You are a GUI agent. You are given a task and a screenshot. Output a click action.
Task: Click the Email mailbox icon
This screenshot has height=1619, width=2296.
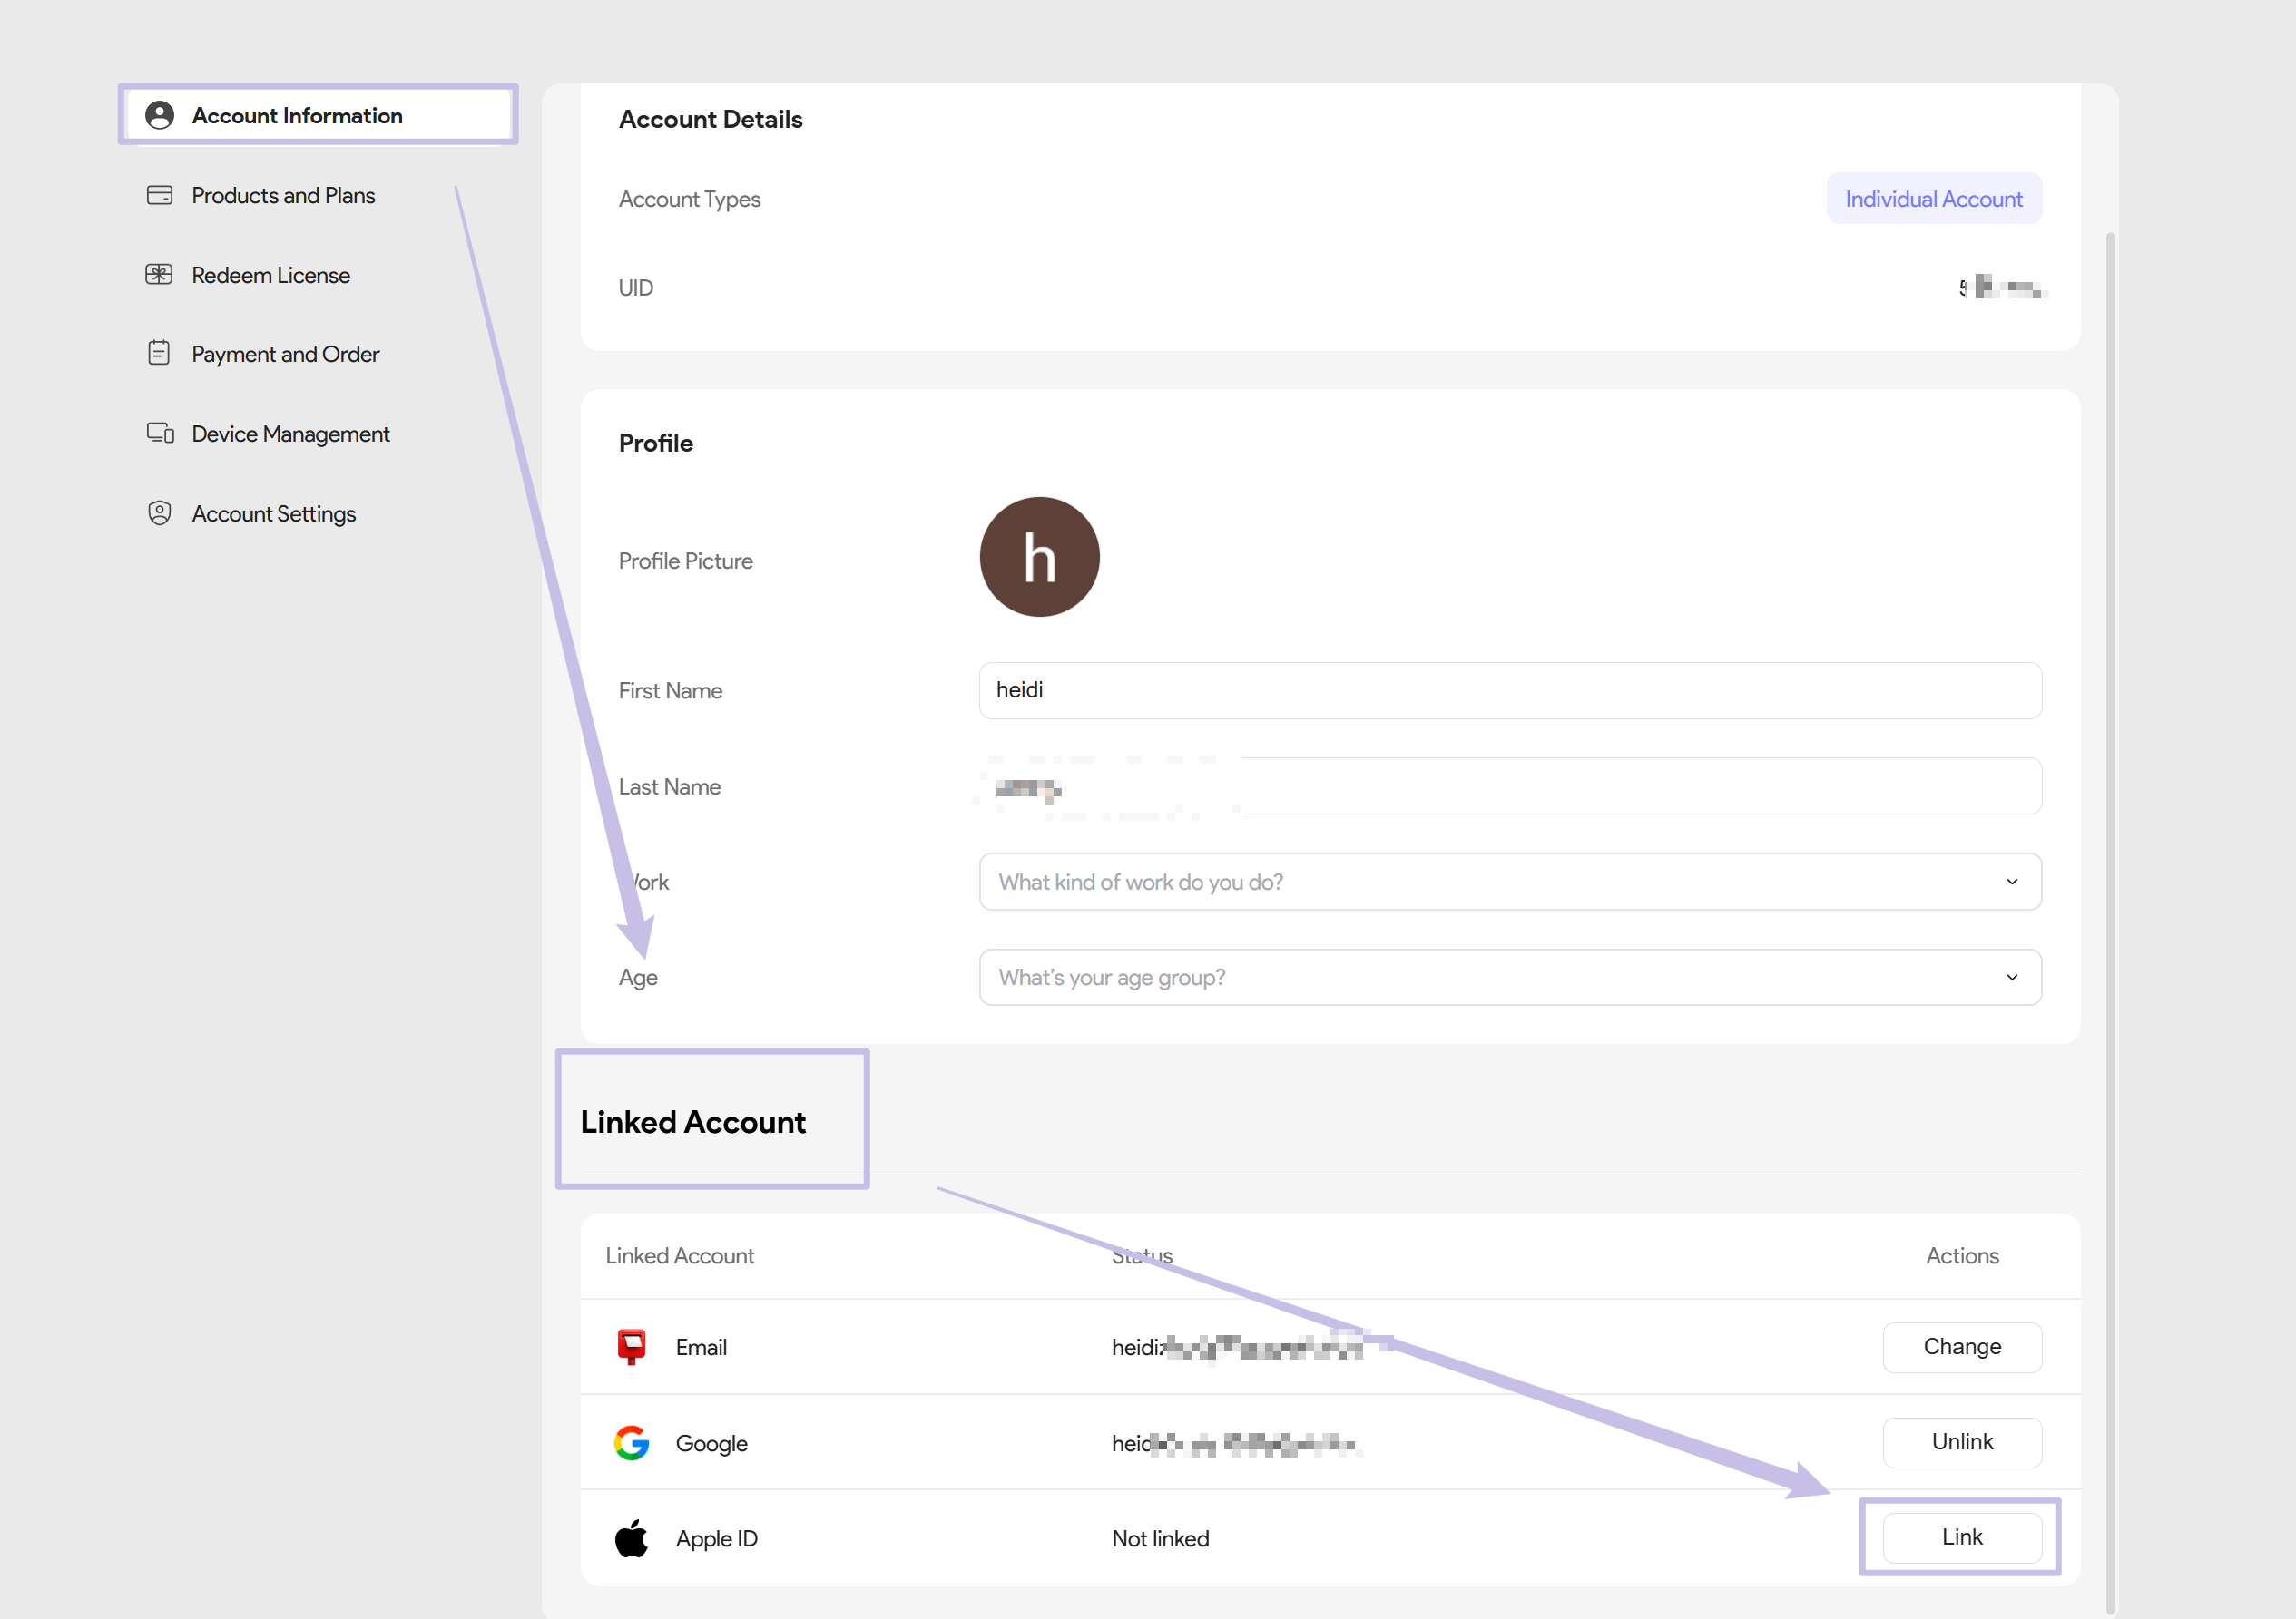coord(631,1347)
